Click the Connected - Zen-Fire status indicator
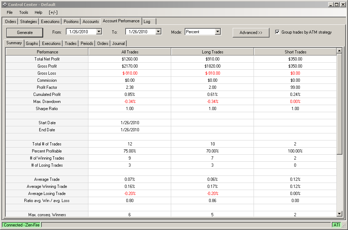The height and width of the screenshot is (230, 348). tap(22, 225)
